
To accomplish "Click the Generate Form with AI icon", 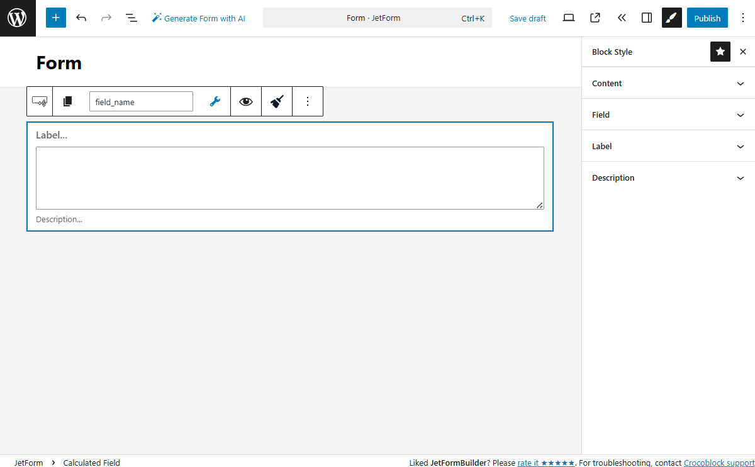I will pyautogui.click(x=155, y=18).
